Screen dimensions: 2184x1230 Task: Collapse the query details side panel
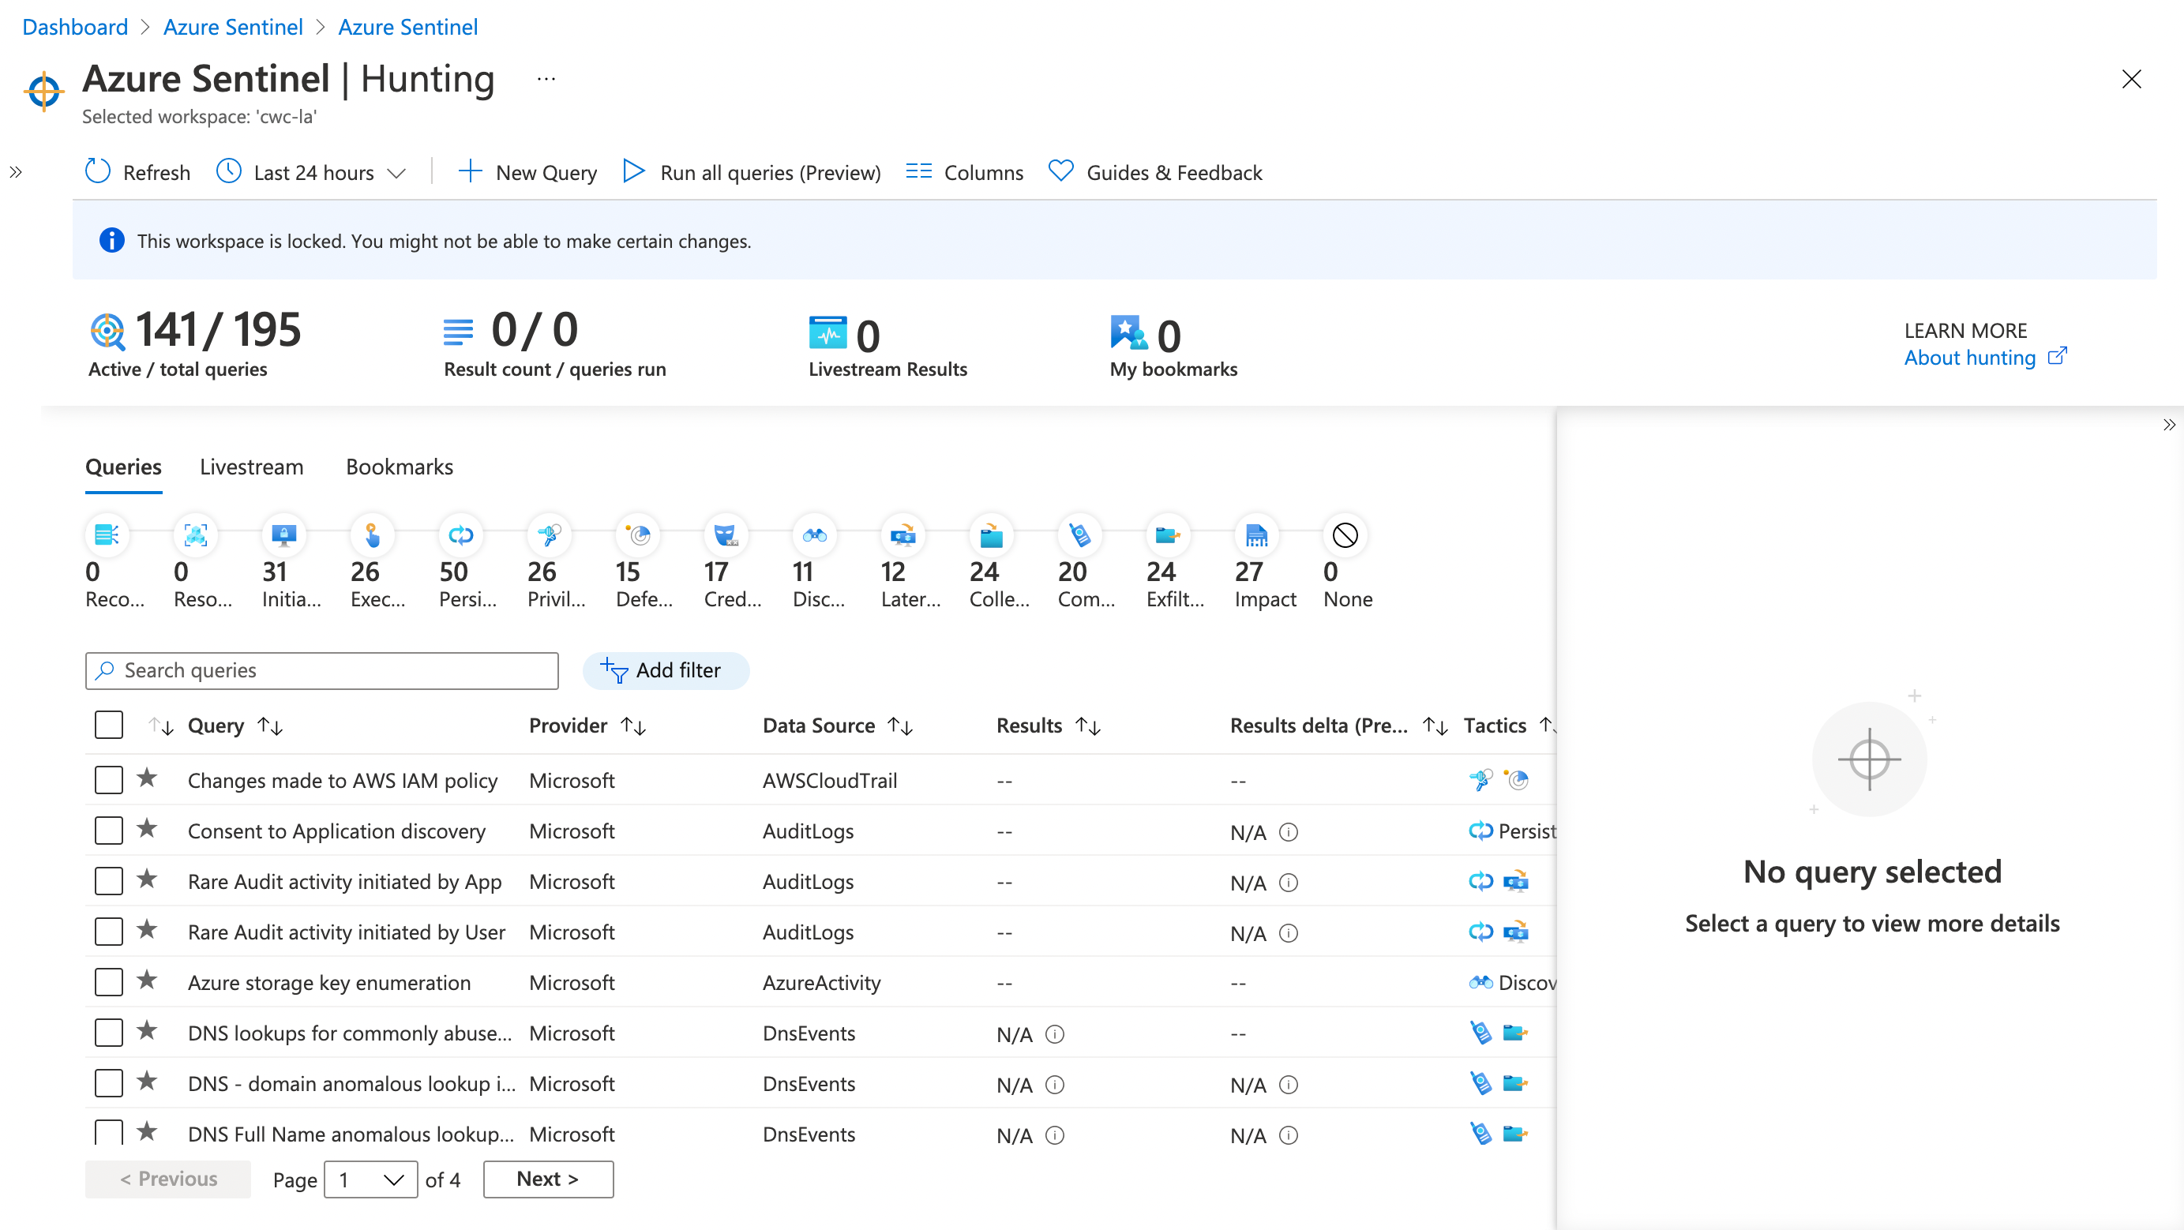tap(2168, 425)
